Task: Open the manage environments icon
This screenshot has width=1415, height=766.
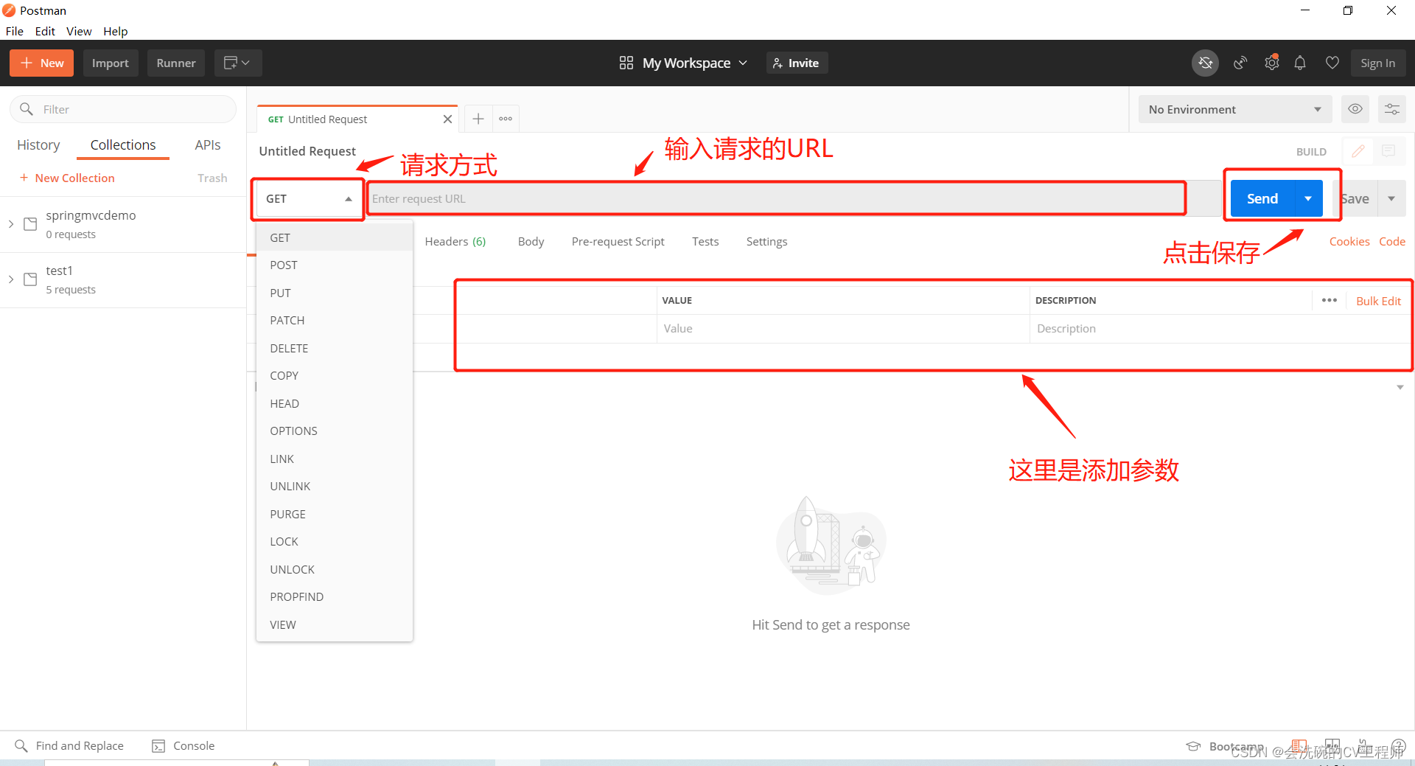Action: (1392, 109)
